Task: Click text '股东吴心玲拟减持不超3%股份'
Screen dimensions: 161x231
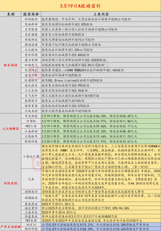Action: 63,35
